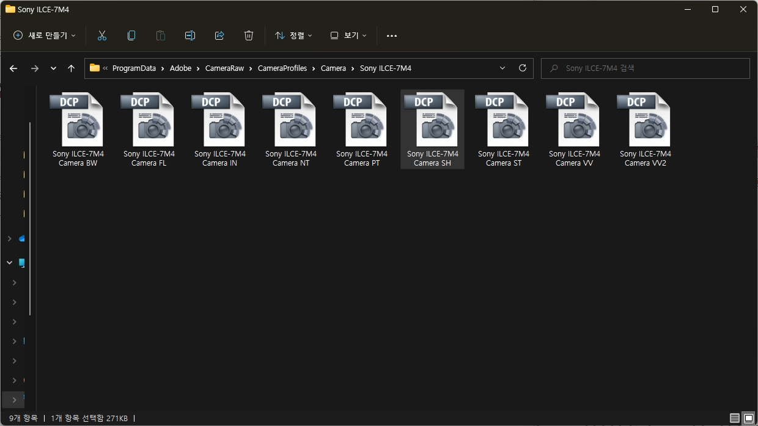Switch to details view in status bar
The image size is (758, 426).
point(735,419)
